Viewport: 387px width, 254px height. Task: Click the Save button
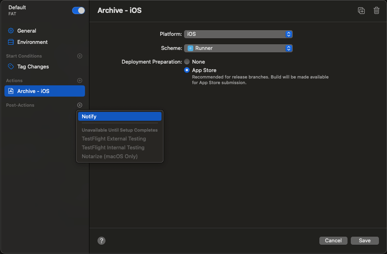(364, 241)
